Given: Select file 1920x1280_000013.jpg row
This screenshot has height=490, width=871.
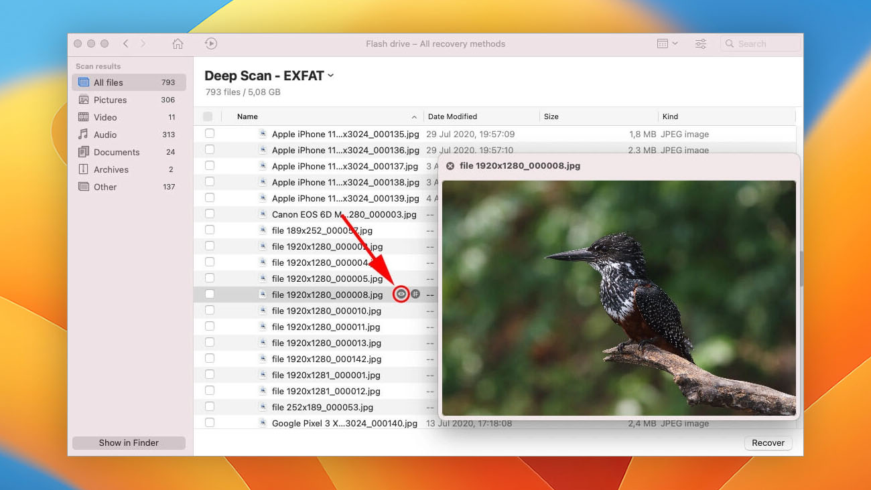Looking at the screenshot, I should pos(316,343).
